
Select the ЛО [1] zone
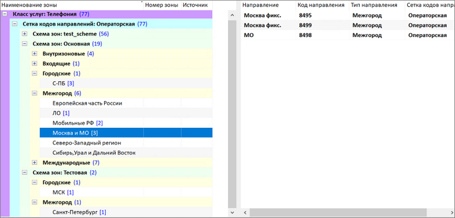point(126,113)
